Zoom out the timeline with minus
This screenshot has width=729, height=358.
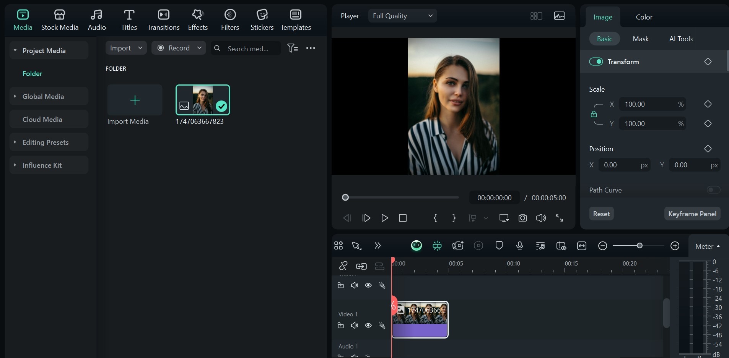click(602, 246)
